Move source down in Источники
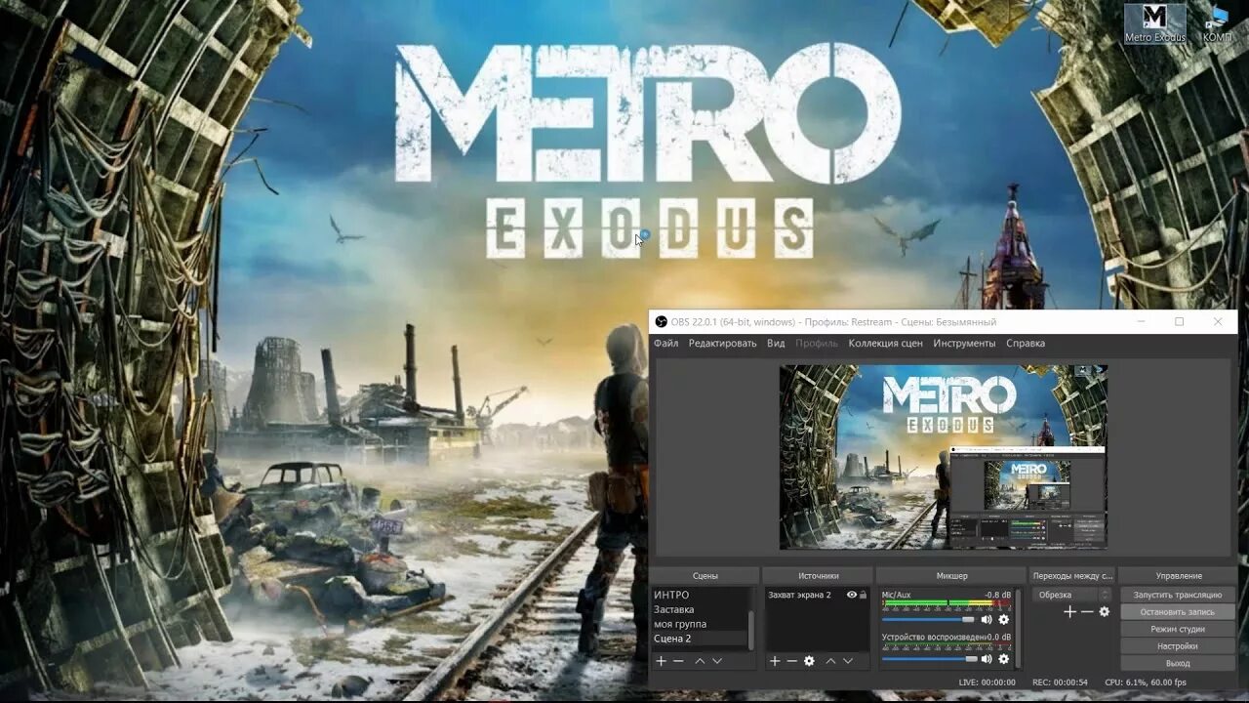The image size is (1249, 703). [x=848, y=661]
